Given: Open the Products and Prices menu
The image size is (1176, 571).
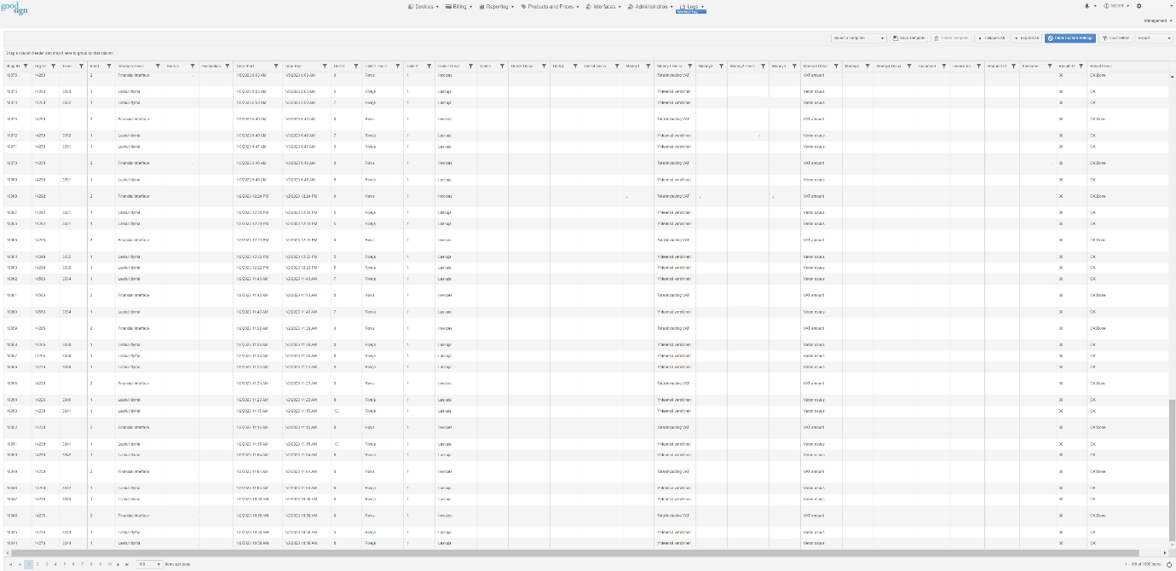Looking at the screenshot, I should click(550, 6).
